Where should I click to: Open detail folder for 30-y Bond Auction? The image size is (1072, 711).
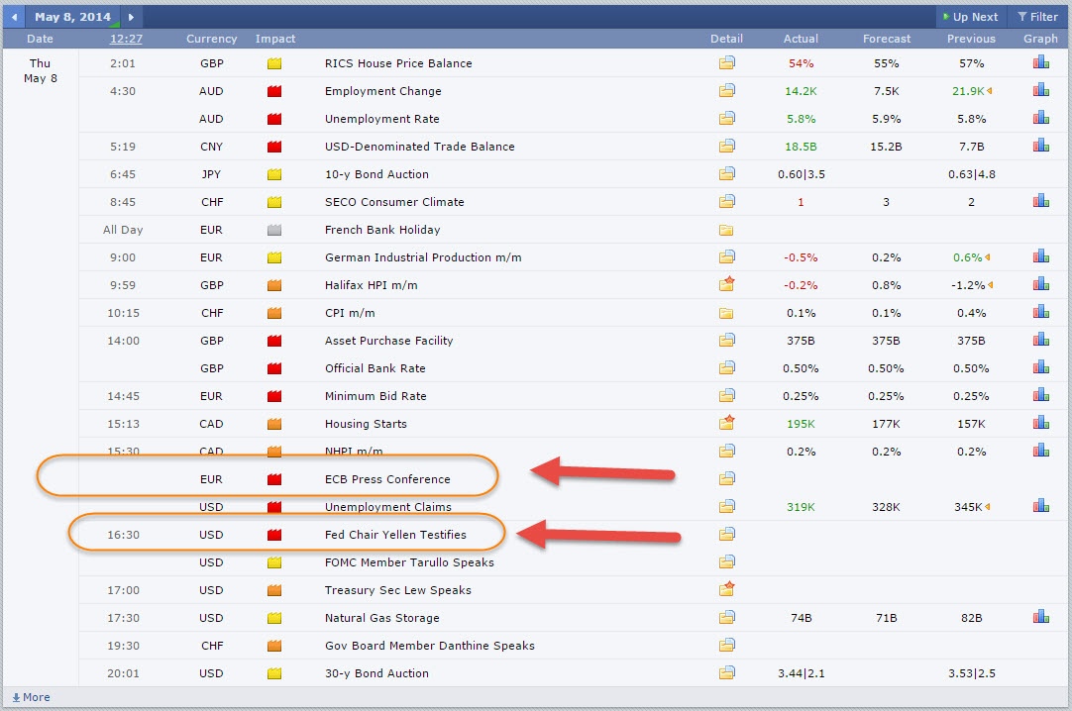click(x=727, y=672)
